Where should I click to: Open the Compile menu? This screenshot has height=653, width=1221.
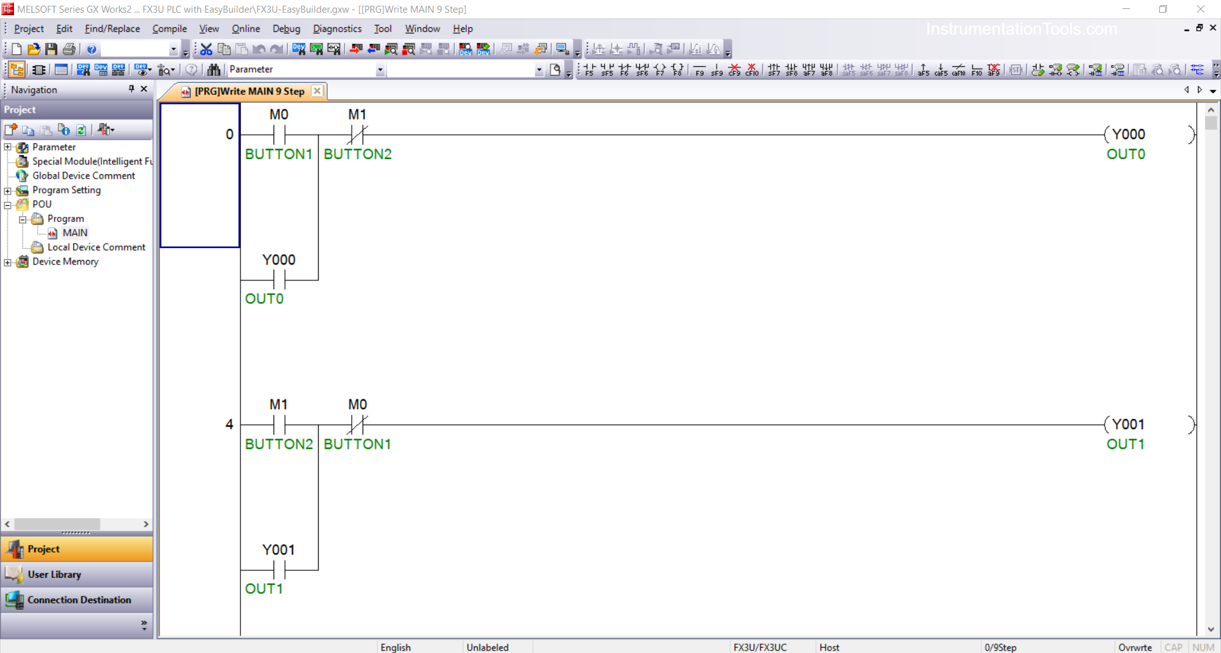pos(169,29)
